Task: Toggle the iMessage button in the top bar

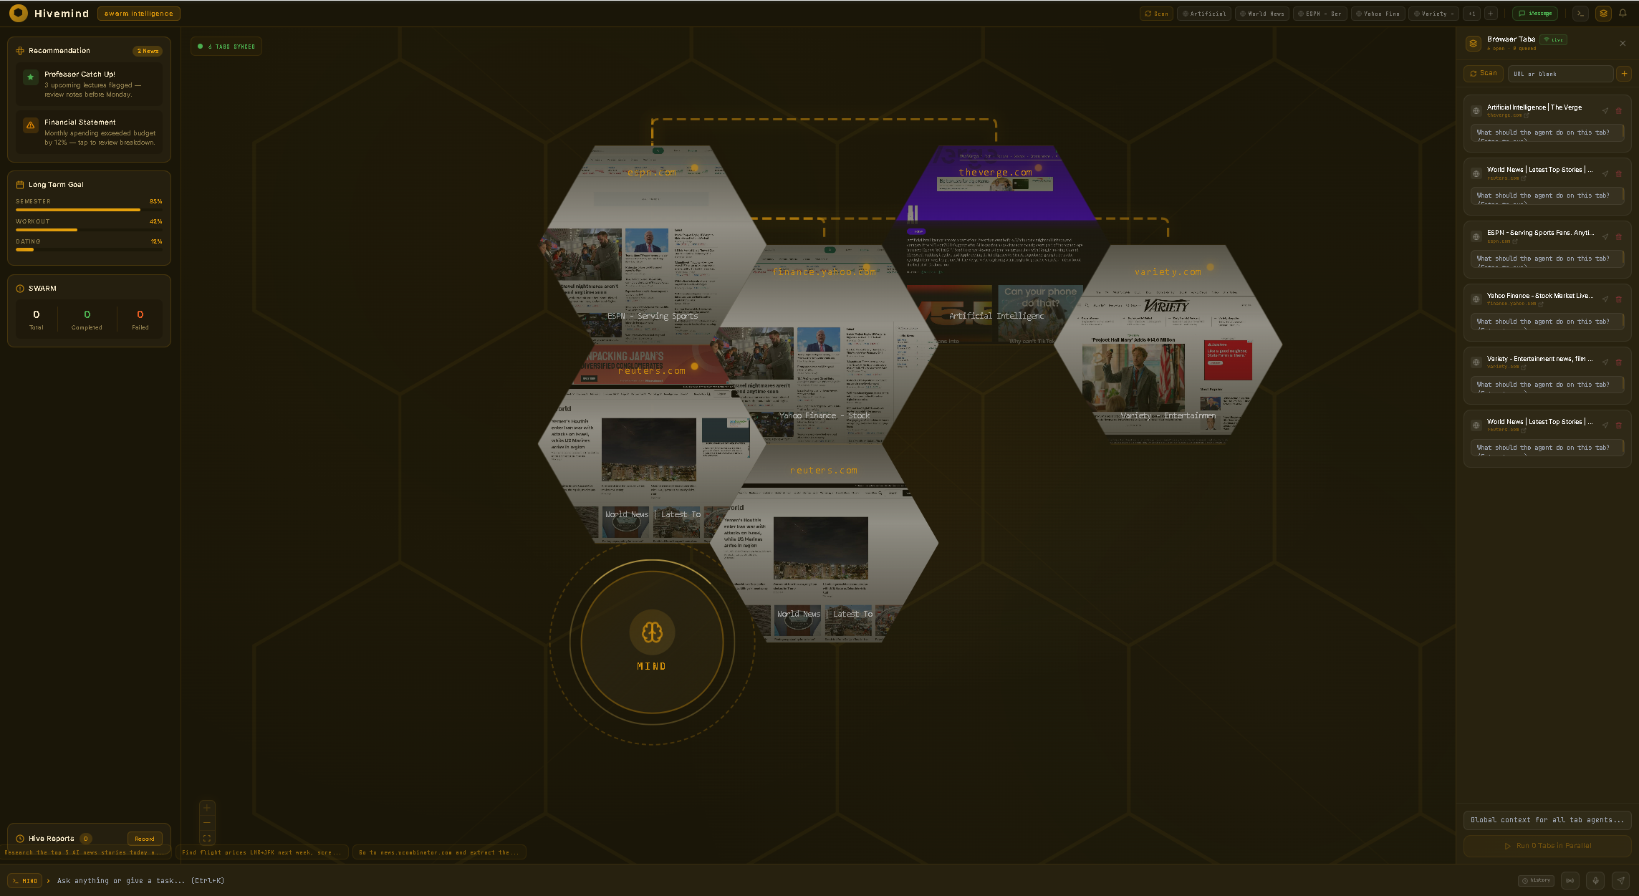Action: [1535, 13]
